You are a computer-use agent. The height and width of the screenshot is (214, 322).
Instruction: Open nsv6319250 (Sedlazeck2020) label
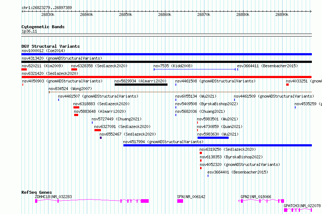(228, 149)
